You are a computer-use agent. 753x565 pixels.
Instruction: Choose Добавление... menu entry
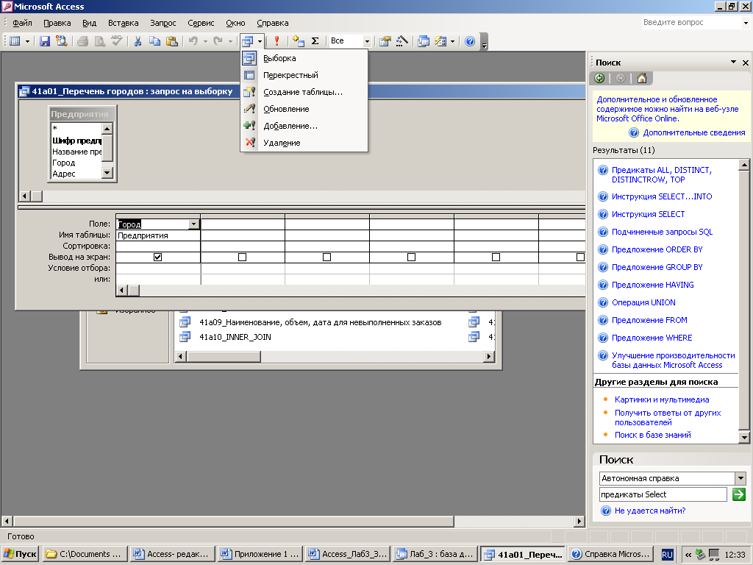pos(304,126)
